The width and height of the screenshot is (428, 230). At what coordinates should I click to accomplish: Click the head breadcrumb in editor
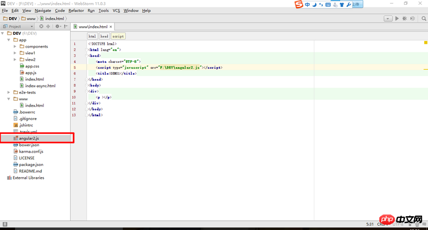click(104, 36)
